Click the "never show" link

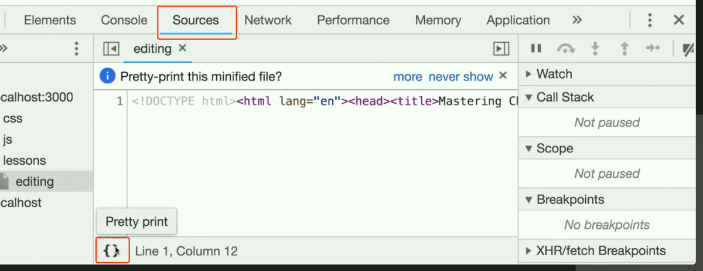point(461,76)
